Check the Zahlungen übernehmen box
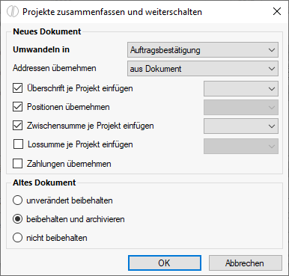 click(18, 164)
